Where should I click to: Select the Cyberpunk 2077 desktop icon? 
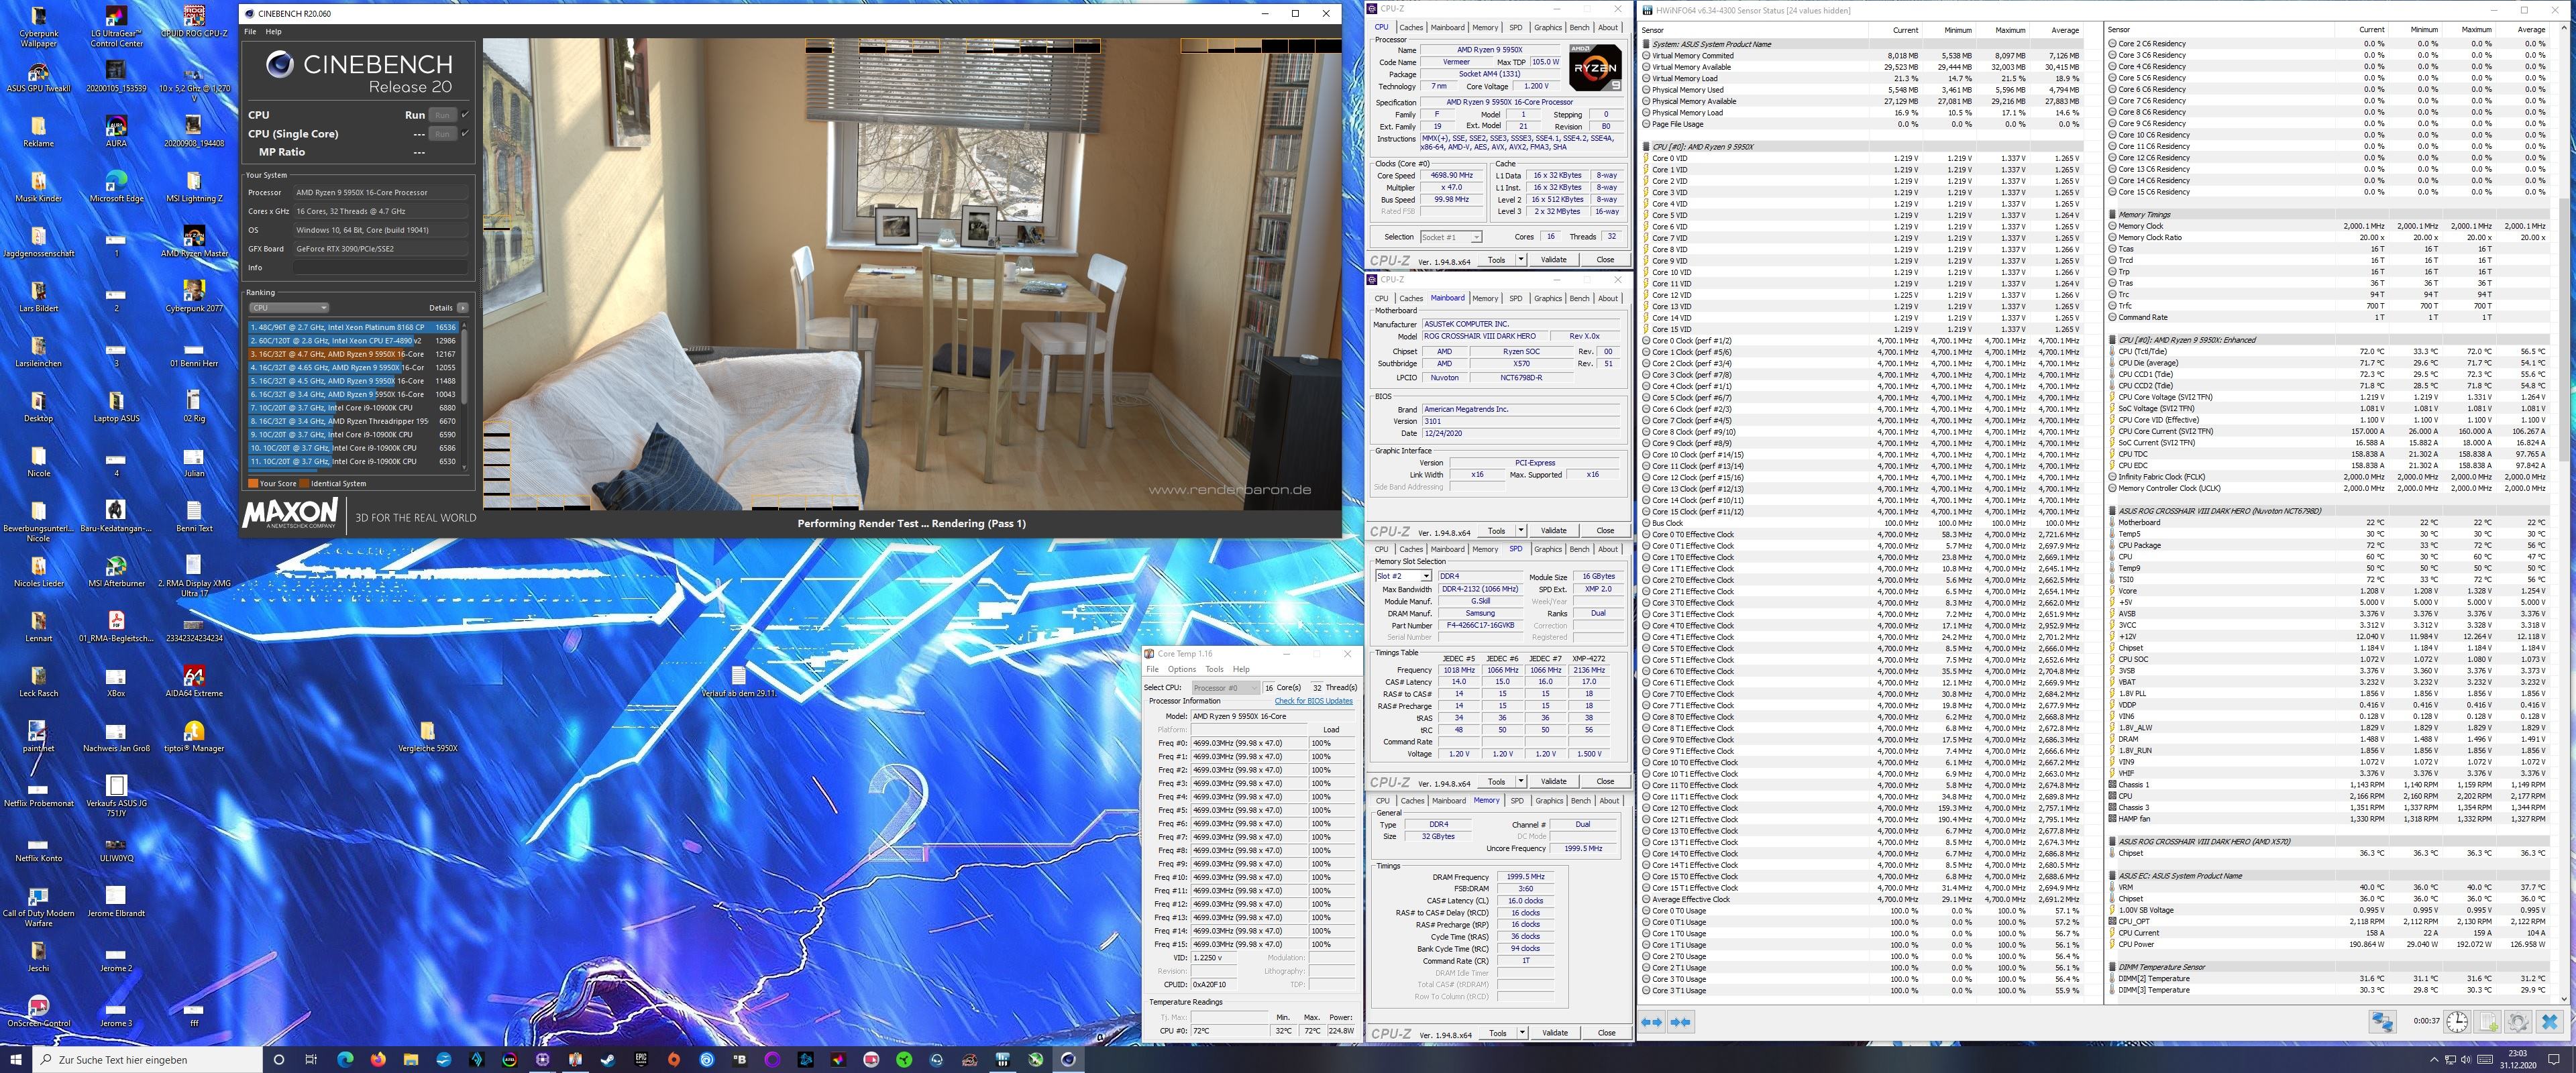[194, 296]
